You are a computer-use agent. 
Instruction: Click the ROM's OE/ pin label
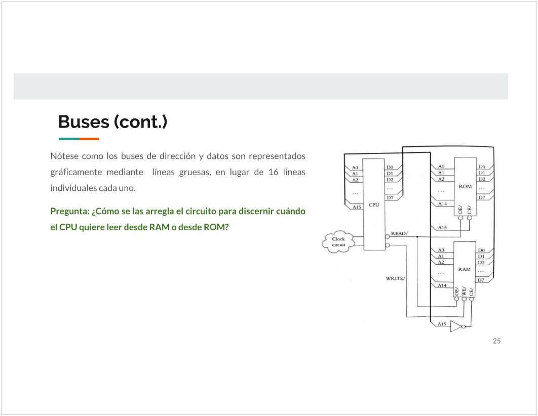coord(460,210)
